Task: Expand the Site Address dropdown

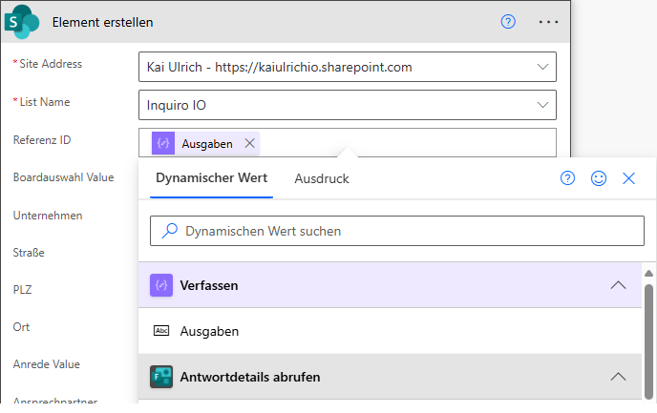Action: 542,67
